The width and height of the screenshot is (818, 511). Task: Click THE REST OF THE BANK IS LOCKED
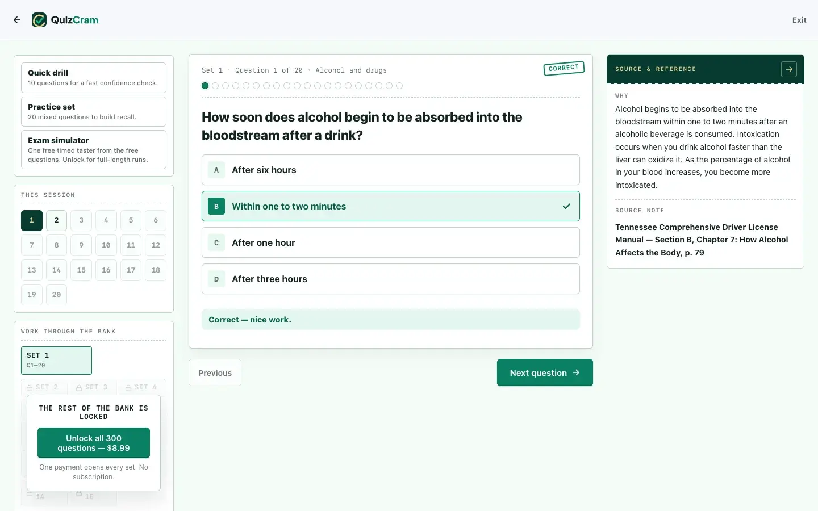point(94,412)
